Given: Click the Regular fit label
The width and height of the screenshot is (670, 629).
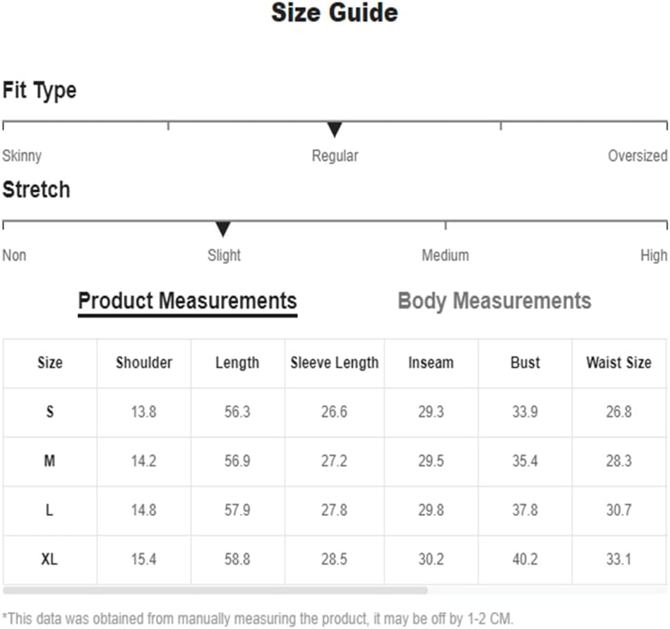Looking at the screenshot, I should coord(335,156).
